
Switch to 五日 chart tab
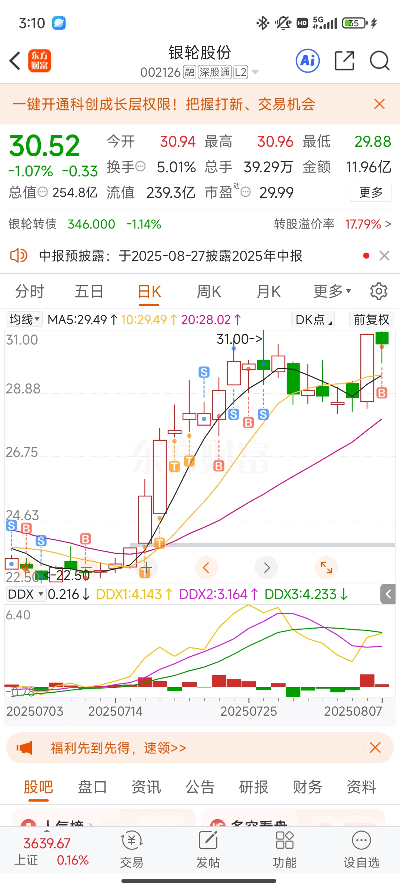point(89,292)
